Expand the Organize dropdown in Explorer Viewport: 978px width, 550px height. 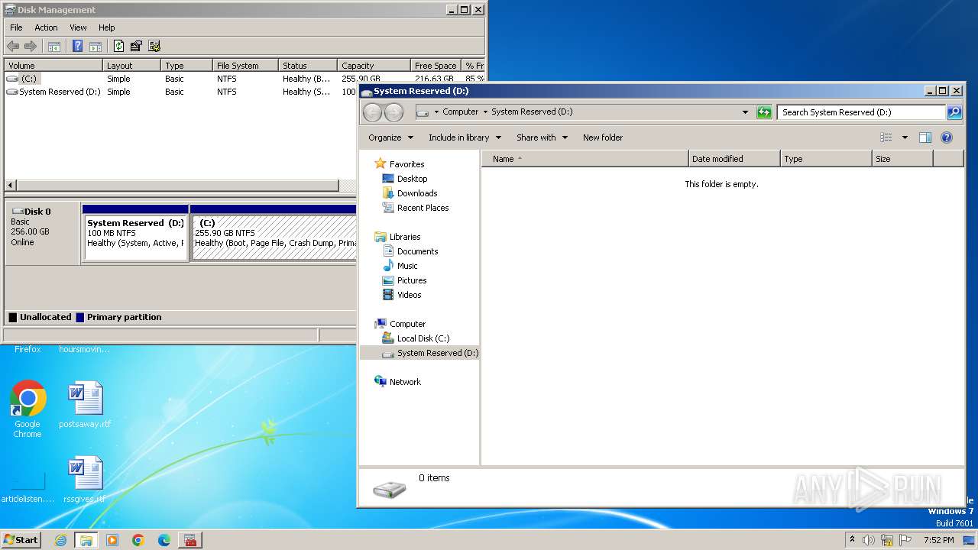coord(390,137)
